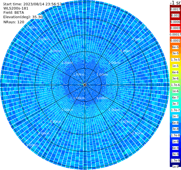The width and height of the screenshot is (181, 170).
Task: Click the 6e-6 colorbar label
Action: click(175, 72)
